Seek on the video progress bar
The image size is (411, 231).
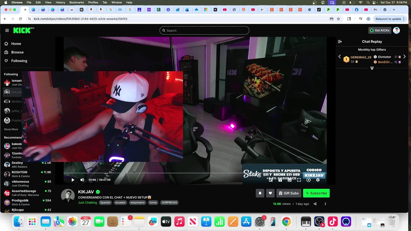click(195, 173)
